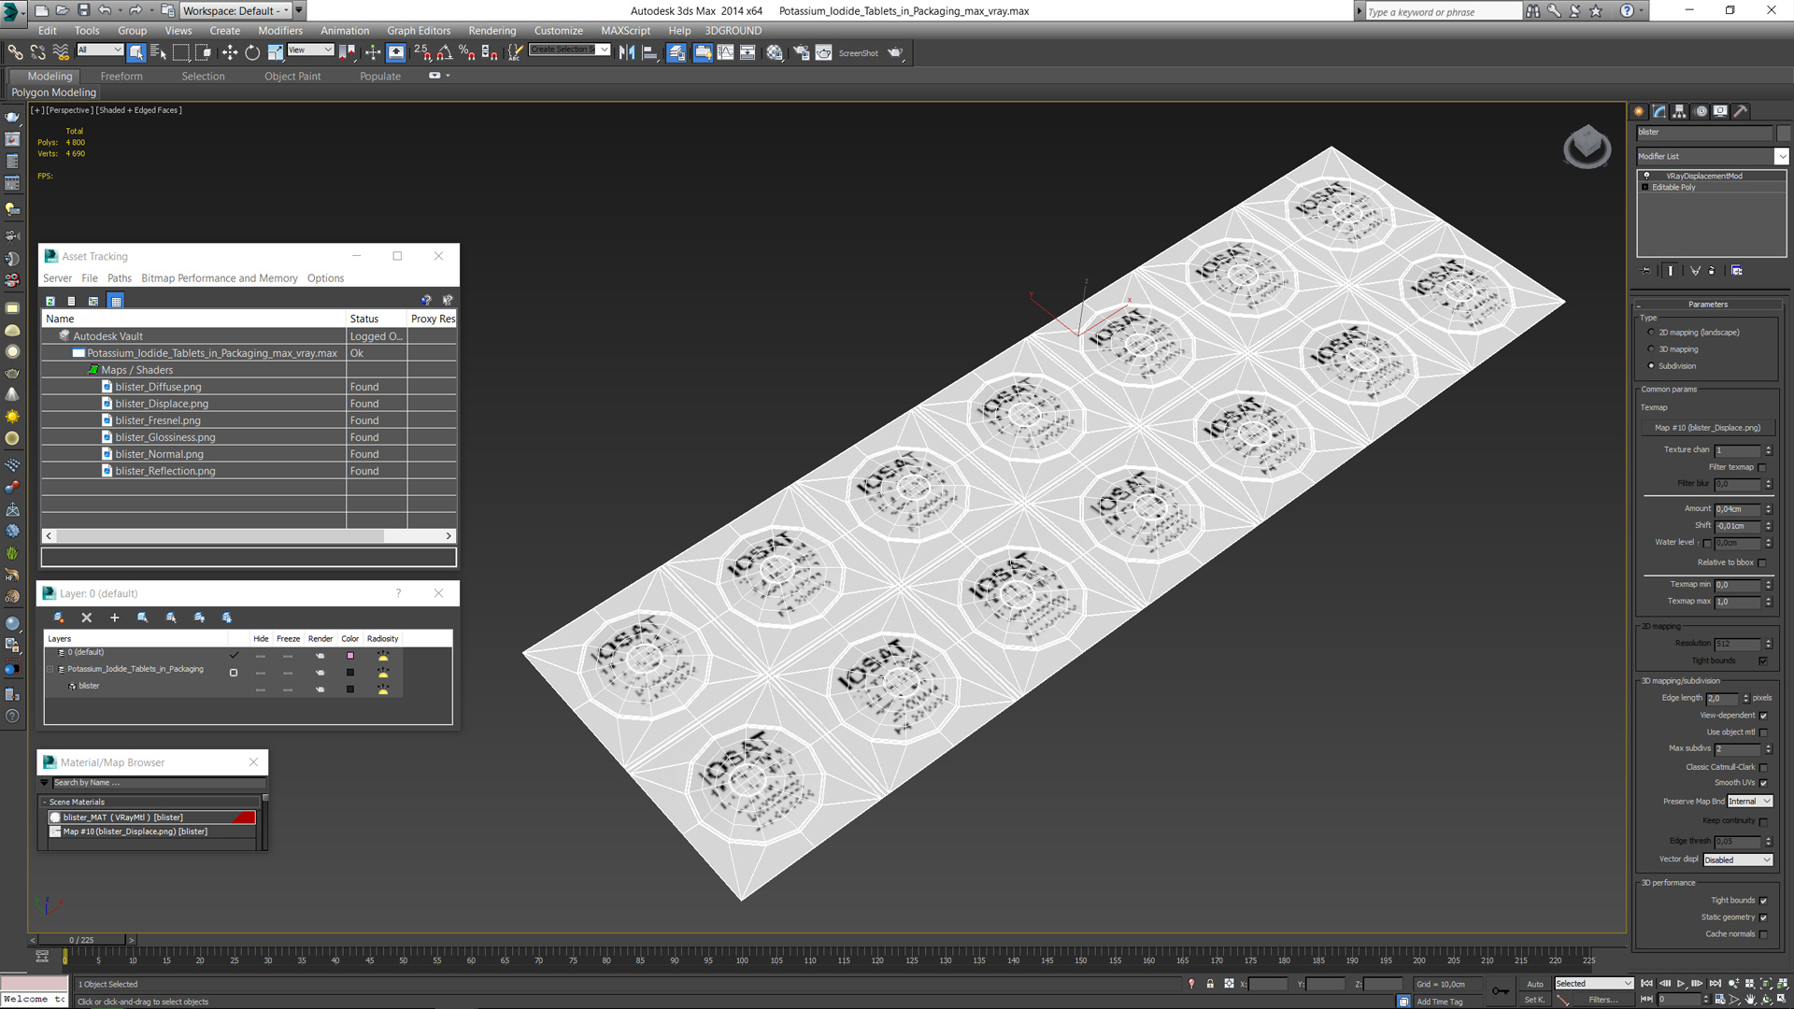Click the ViewCube in the viewport
This screenshot has width=1794, height=1009.
(1587, 147)
